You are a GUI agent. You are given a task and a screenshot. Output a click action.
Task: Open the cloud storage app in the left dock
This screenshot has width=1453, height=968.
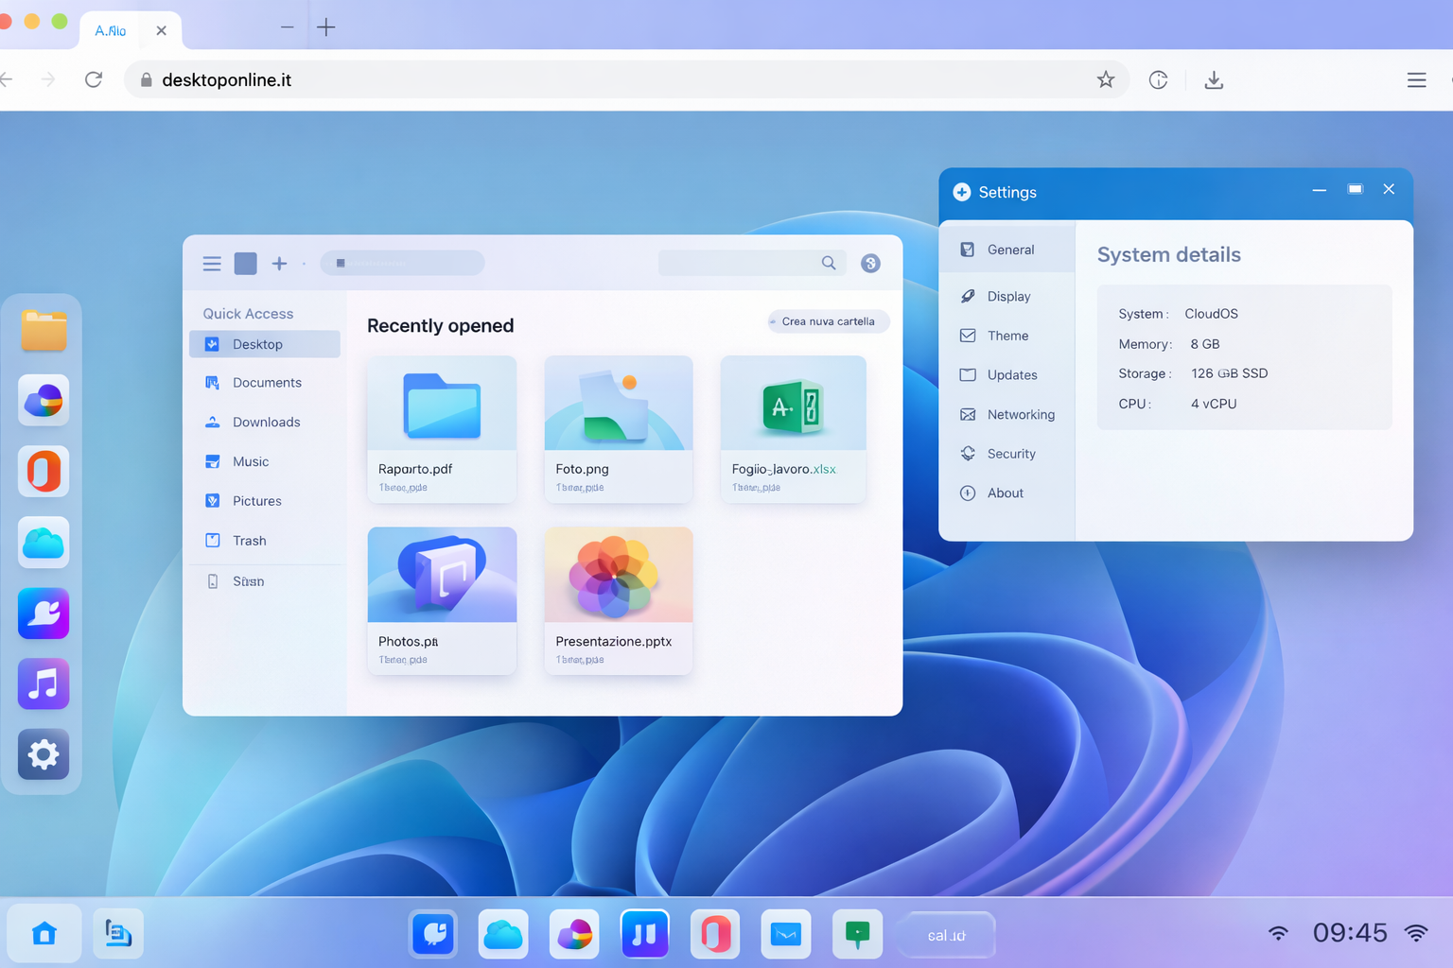(43, 542)
